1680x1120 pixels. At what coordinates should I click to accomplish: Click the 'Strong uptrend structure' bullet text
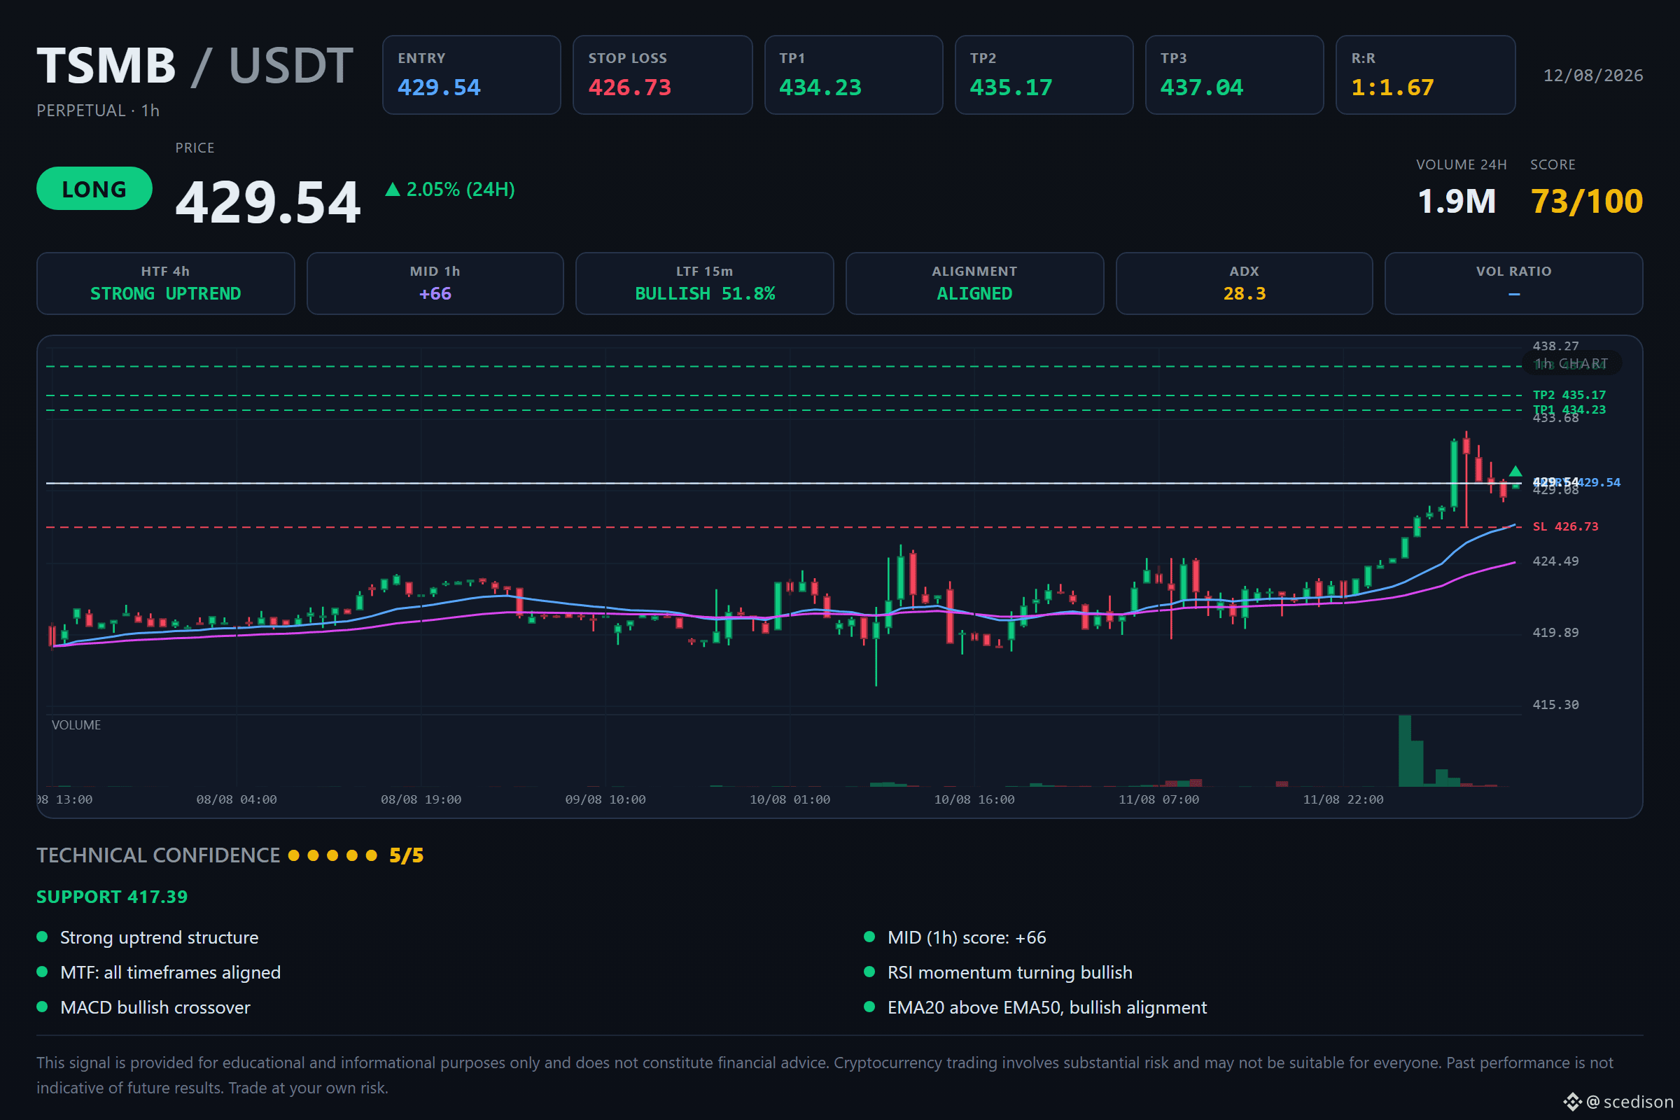(160, 938)
